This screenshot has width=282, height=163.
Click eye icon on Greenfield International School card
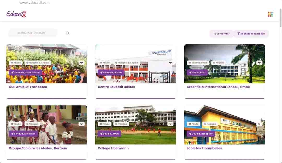coord(259,63)
